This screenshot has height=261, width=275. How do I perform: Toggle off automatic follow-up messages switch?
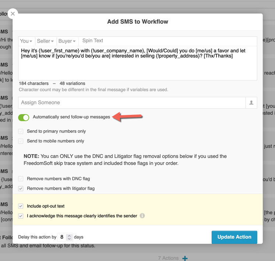[24, 117]
